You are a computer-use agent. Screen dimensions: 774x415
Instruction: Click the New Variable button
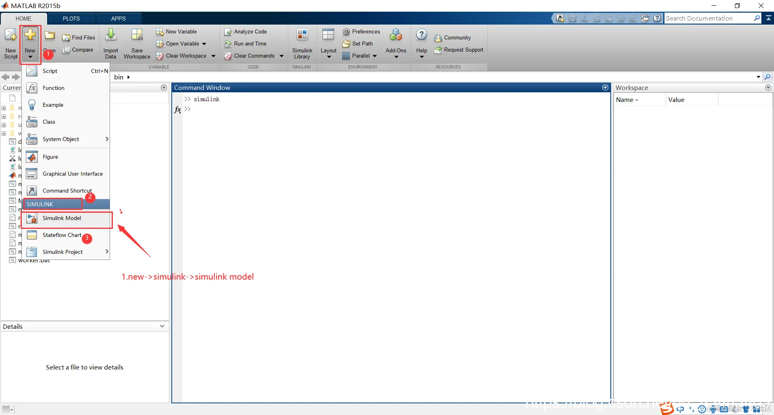tap(177, 31)
